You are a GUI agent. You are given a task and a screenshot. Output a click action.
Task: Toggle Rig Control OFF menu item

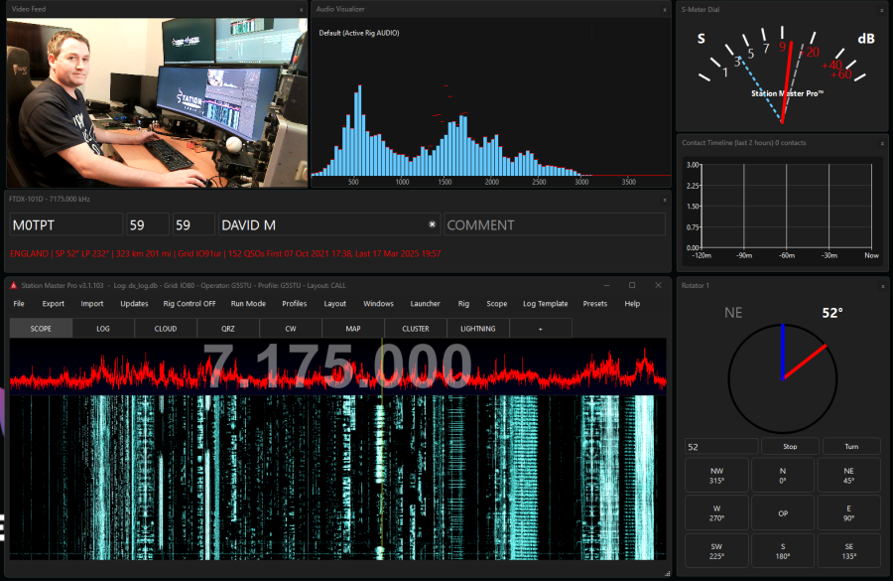point(190,303)
